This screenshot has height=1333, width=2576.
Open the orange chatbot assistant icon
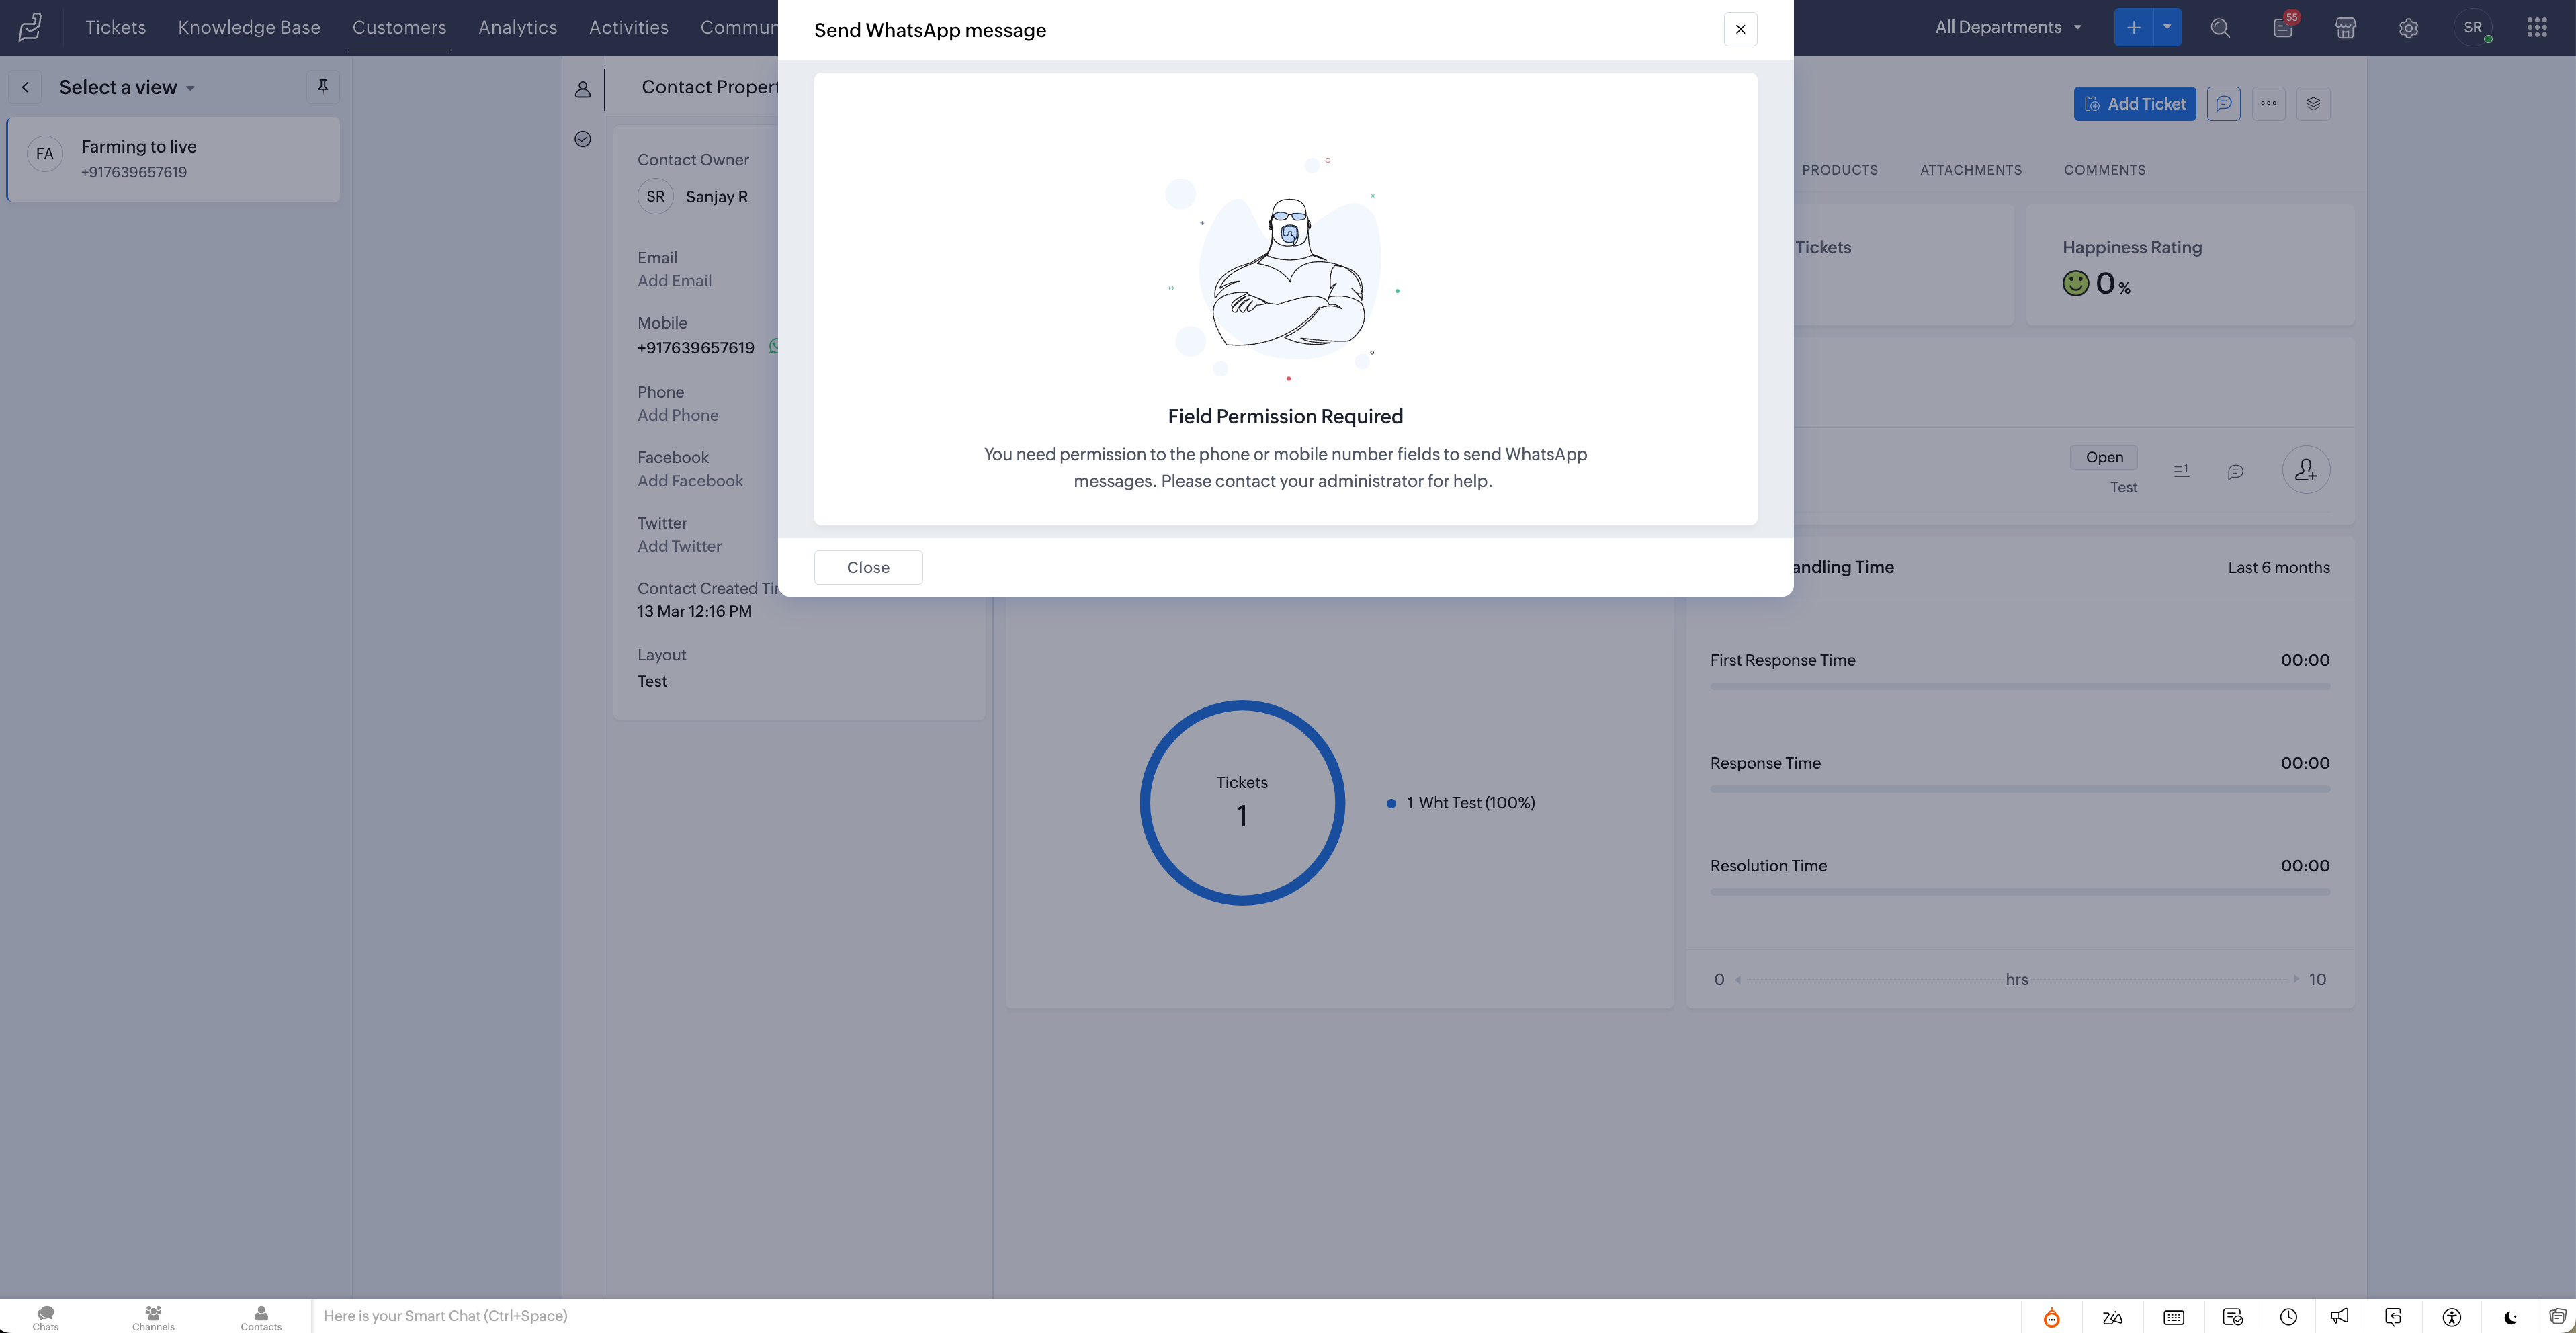(2051, 1317)
